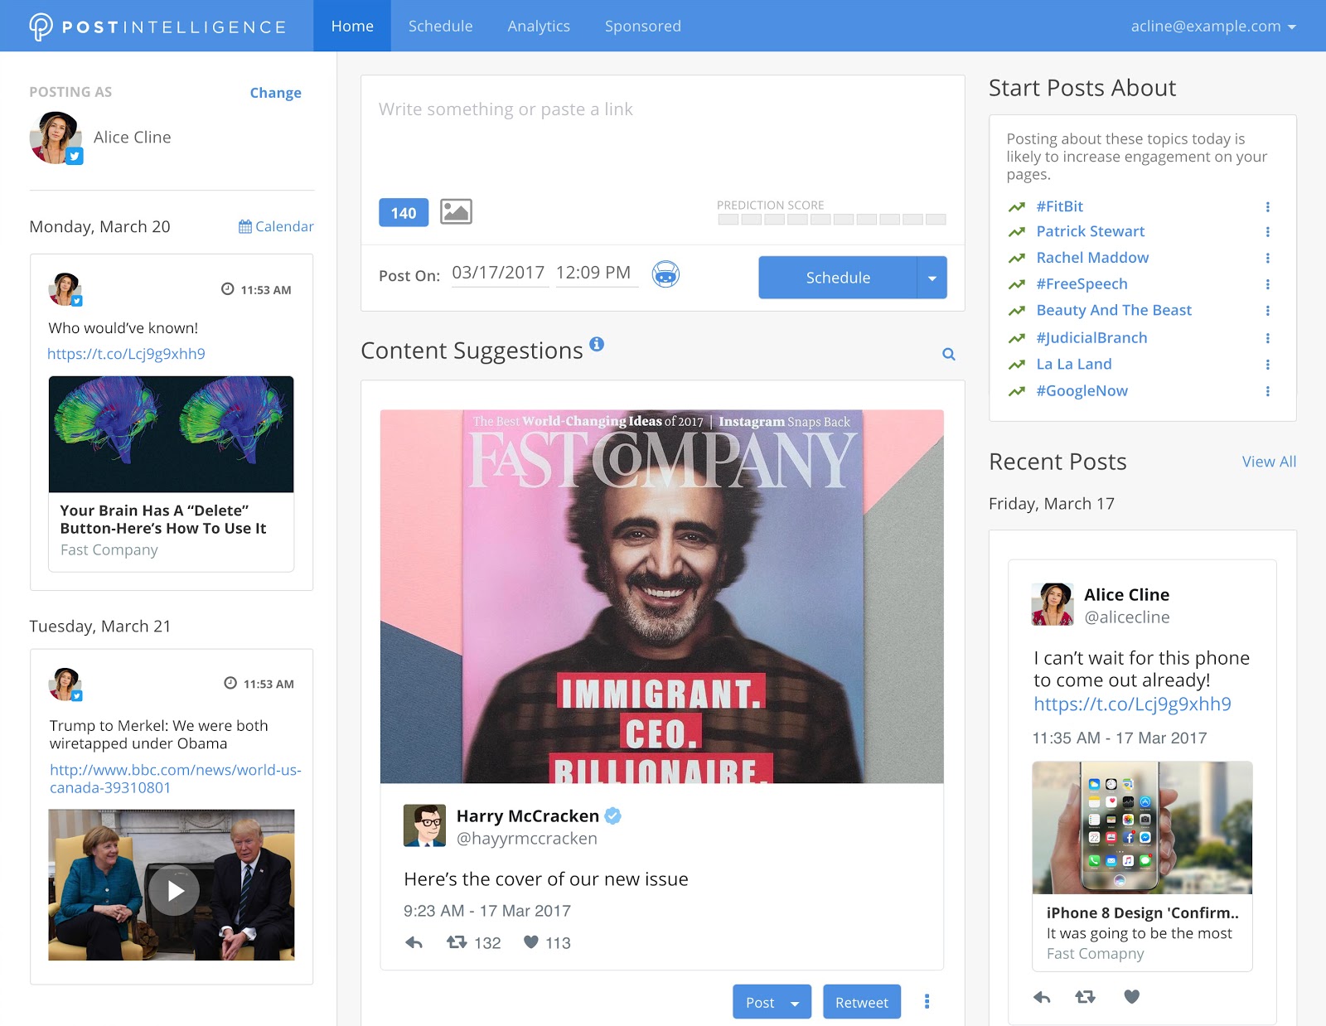The height and width of the screenshot is (1026, 1326).
Task: Click the Prediction Score bar
Action: tap(831, 220)
